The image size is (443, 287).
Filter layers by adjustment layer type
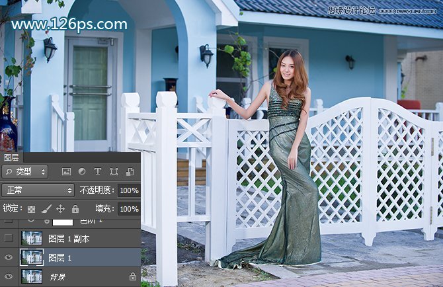(x=82, y=172)
